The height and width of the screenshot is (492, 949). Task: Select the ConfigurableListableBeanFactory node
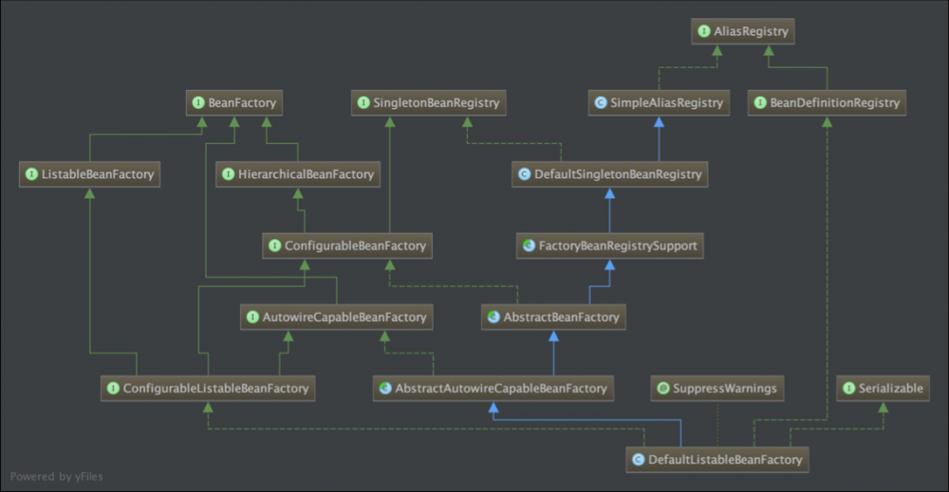[208, 388]
